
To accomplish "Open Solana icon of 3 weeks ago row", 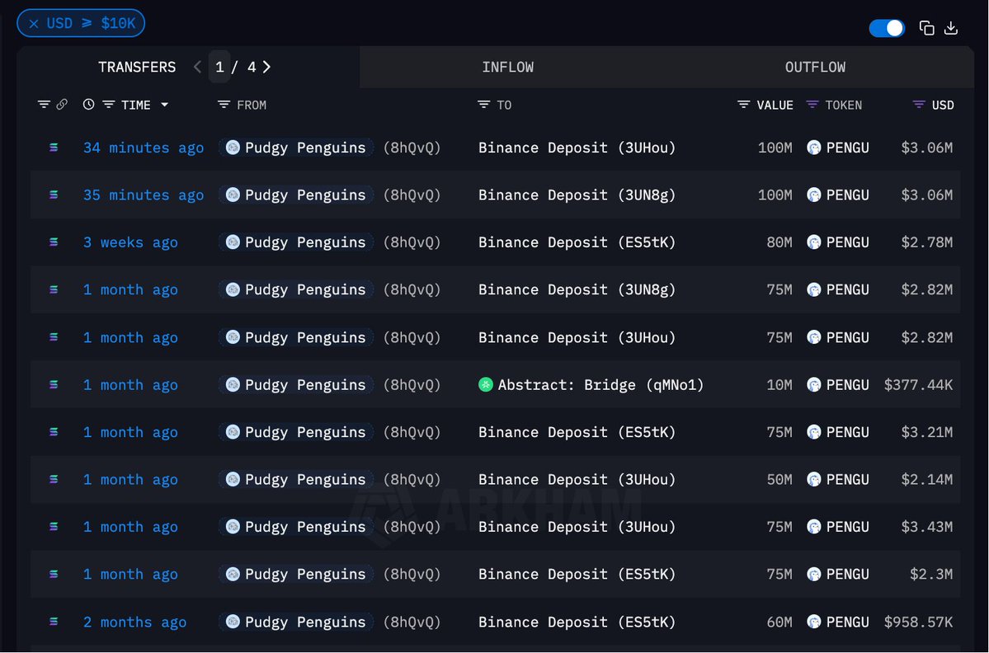I will 54,242.
